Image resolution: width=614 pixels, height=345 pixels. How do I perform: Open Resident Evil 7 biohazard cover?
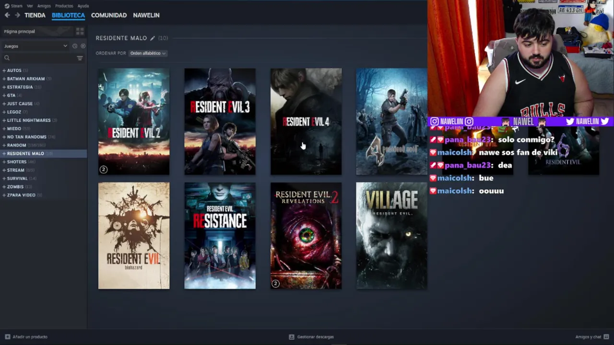pyautogui.click(x=134, y=236)
